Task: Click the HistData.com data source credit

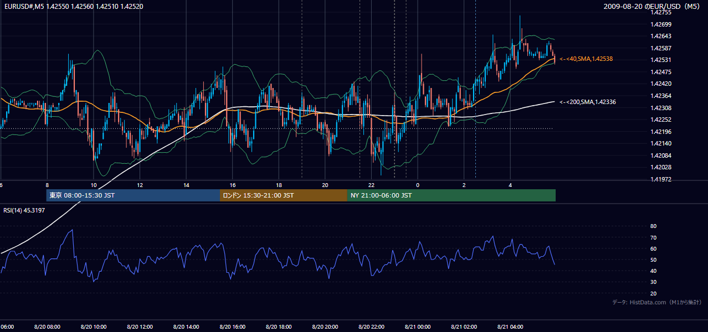Action: pyautogui.click(x=656, y=302)
